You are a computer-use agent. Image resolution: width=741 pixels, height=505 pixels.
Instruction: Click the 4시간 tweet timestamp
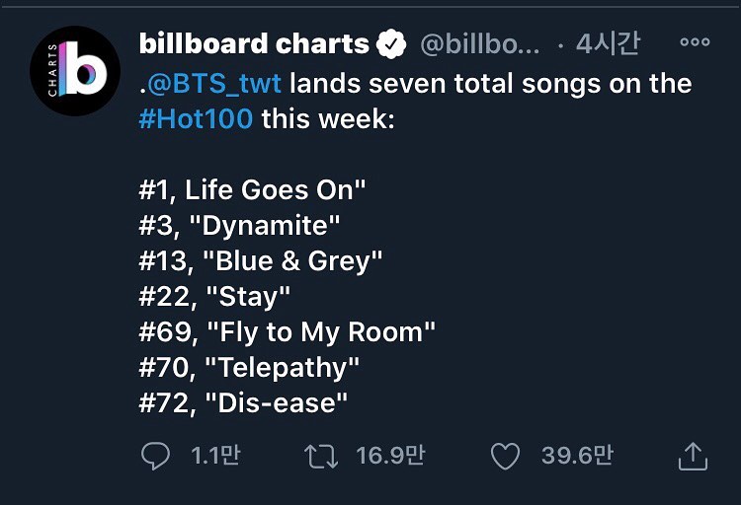pos(608,44)
